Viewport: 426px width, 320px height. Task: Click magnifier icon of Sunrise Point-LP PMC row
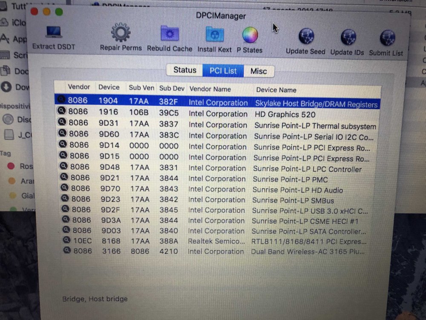(64, 177)
